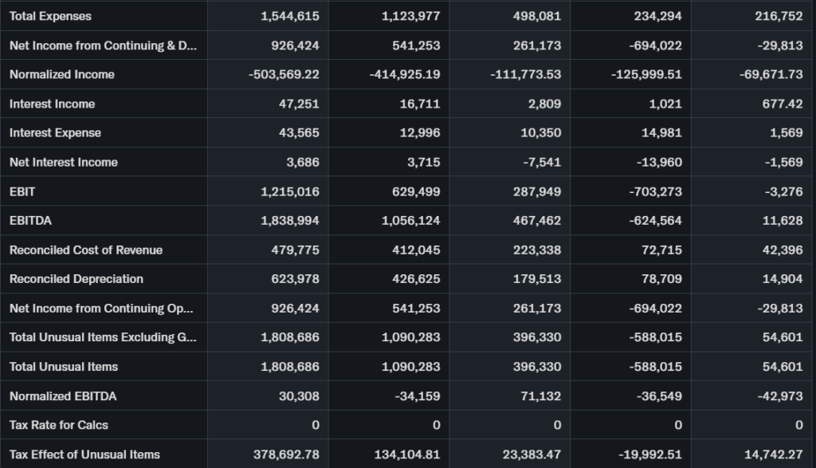Click the Total Expenses row label

(x=50, y=16)
